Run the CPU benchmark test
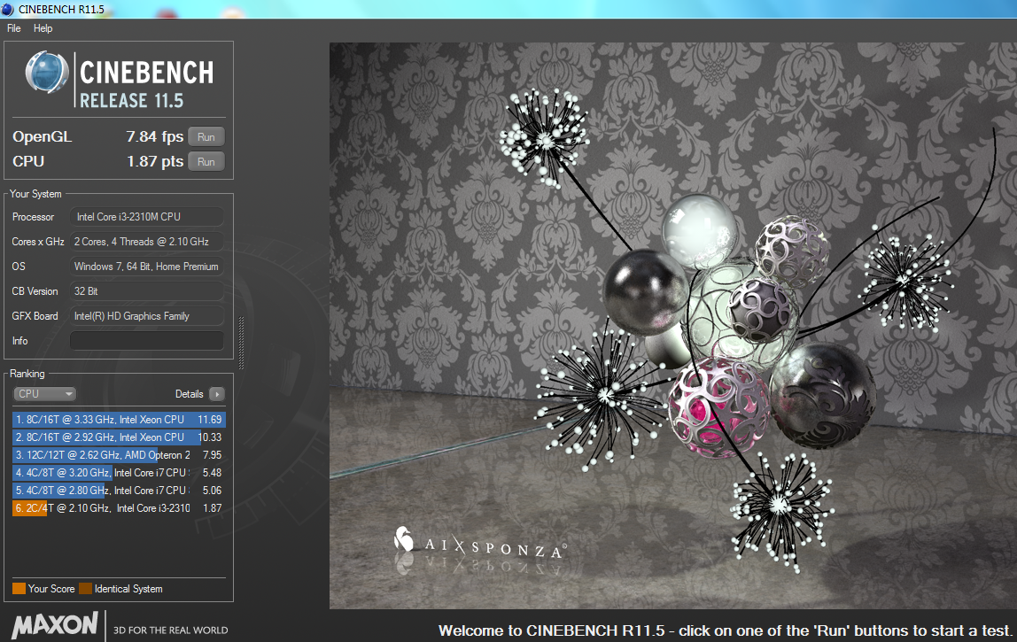 tap(206, 161)
